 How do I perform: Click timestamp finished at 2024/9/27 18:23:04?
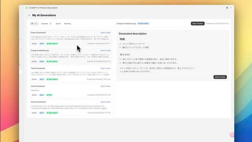(99, 80)
